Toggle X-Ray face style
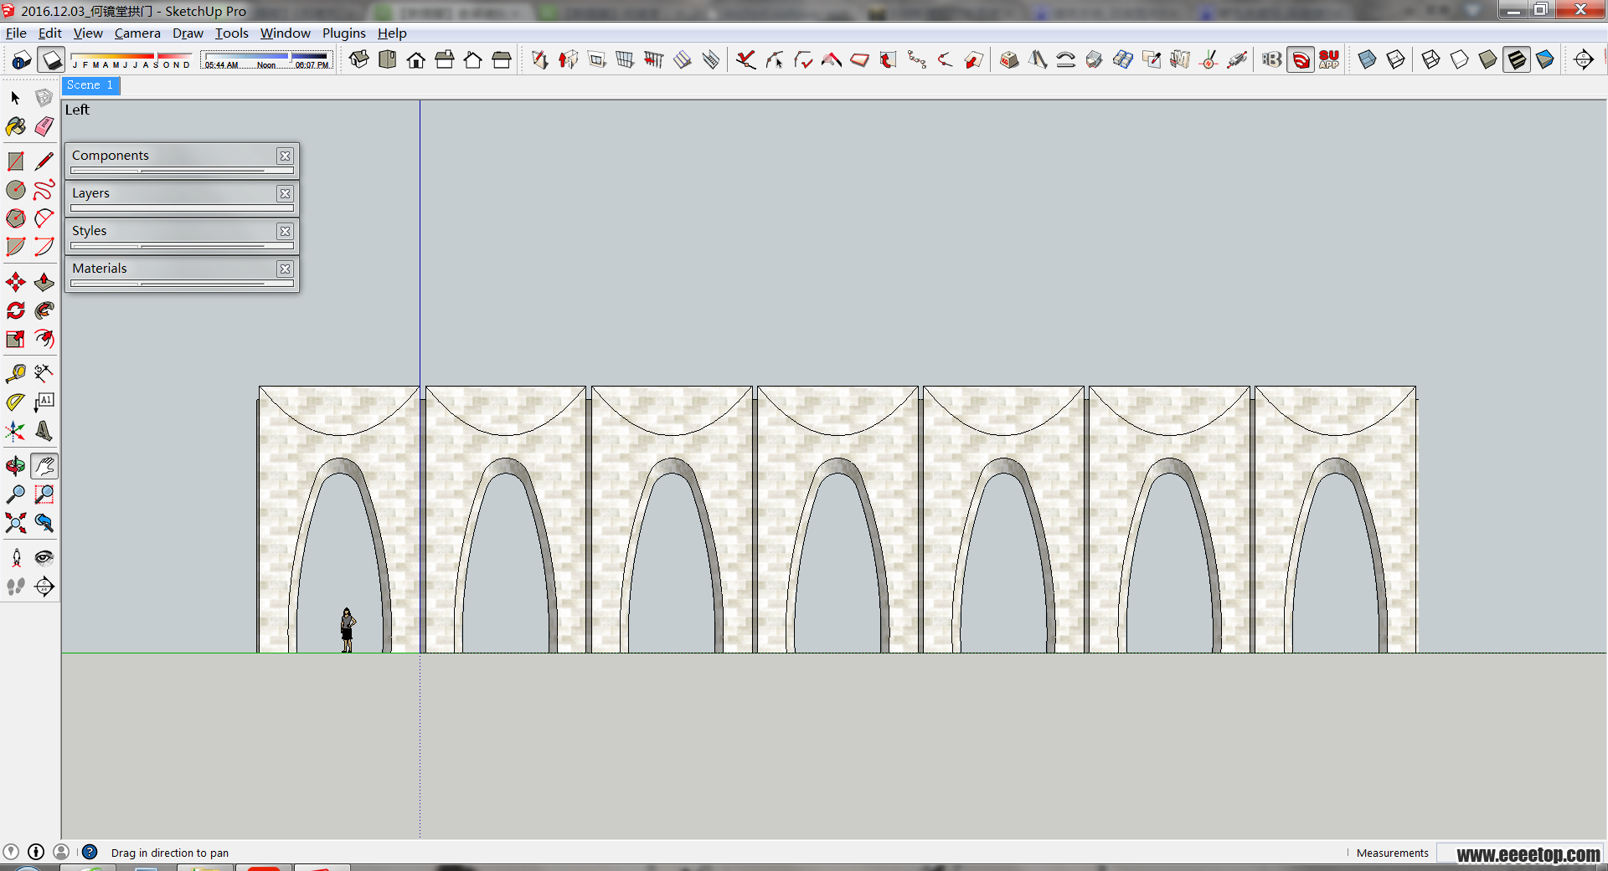This screenshot has width=1608, height=871. [x=1368, y=59]
